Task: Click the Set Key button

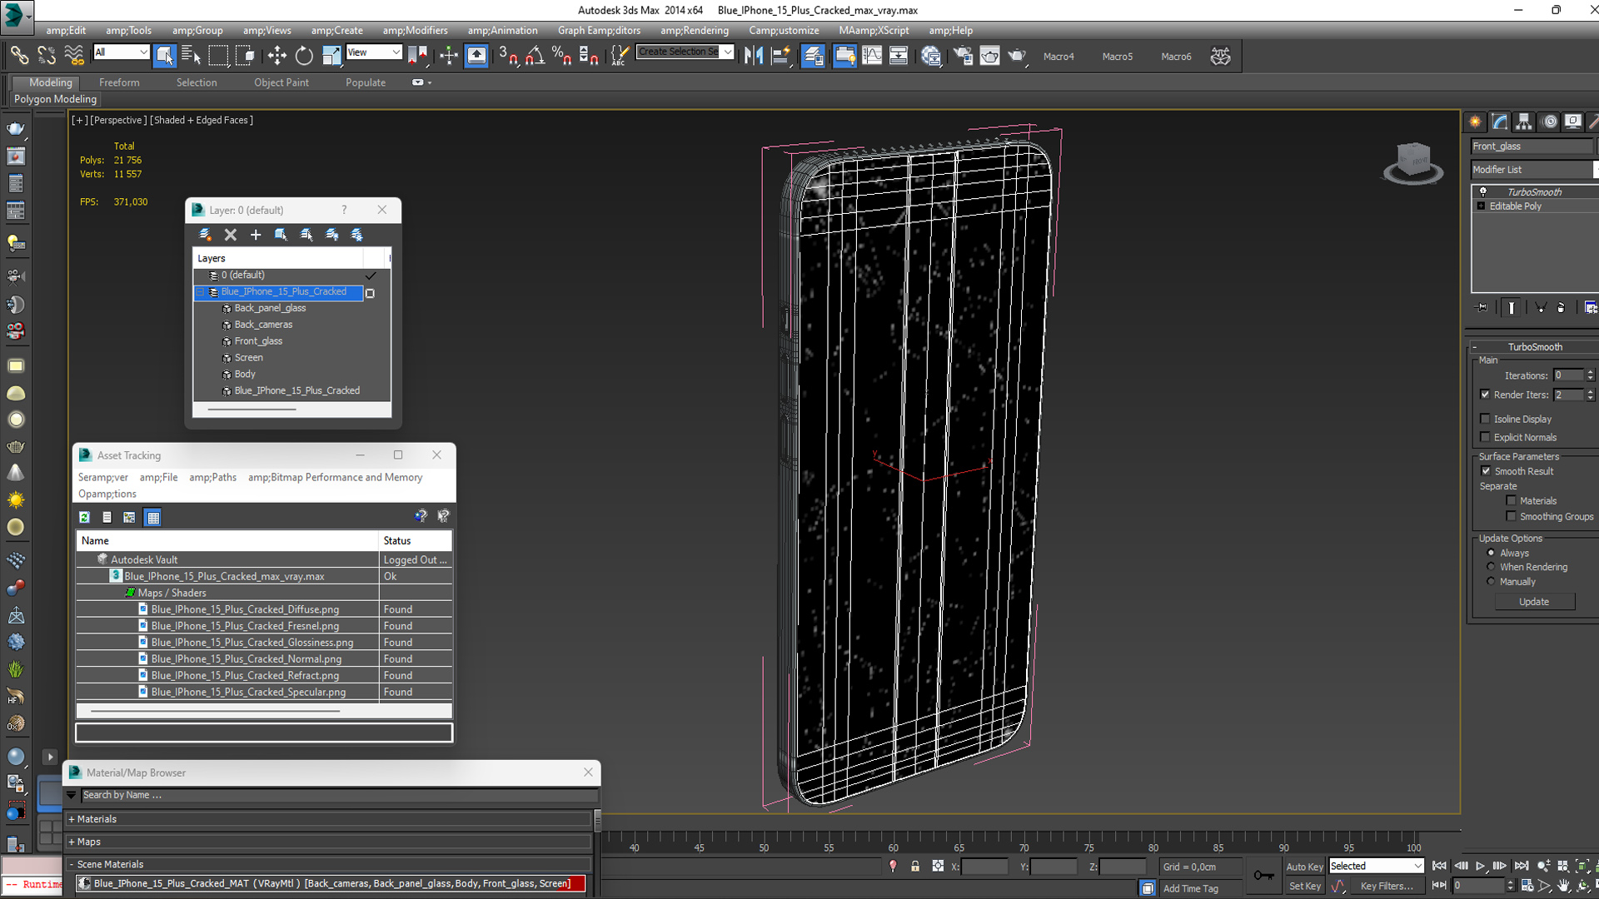Action: click(1304, 886)
